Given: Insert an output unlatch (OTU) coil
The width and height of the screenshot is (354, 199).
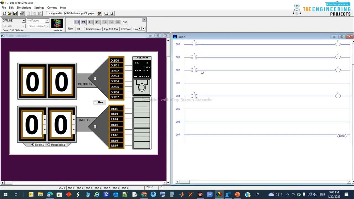Looking at the screenshot, I should click(118, 22).
